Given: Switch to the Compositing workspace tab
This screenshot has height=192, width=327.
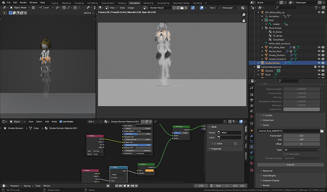Looking at the screenshot, I should tap(163, 3).
